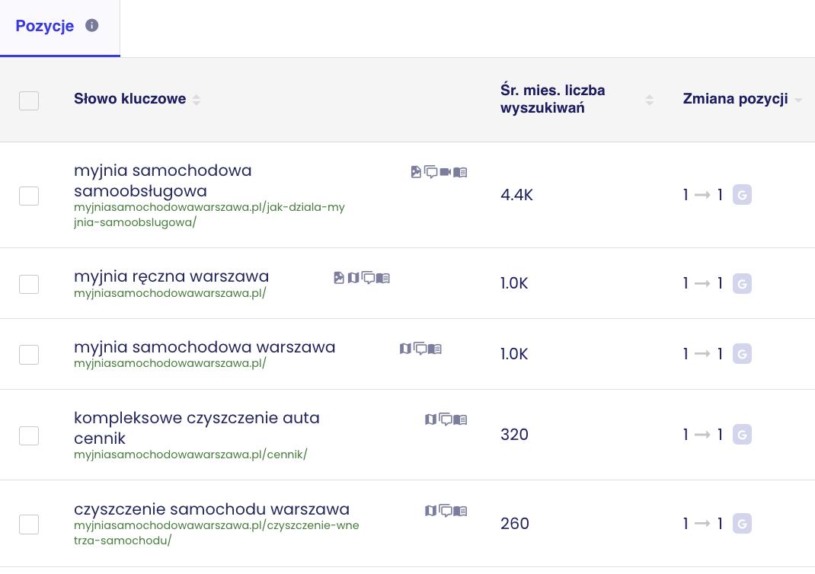
Task: Click the Google icon in the 4.4K row
Action: [x=742, y=195]
